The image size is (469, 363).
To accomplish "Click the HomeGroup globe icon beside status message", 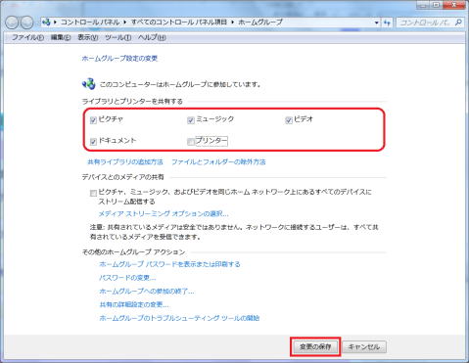I will point(88,84).
